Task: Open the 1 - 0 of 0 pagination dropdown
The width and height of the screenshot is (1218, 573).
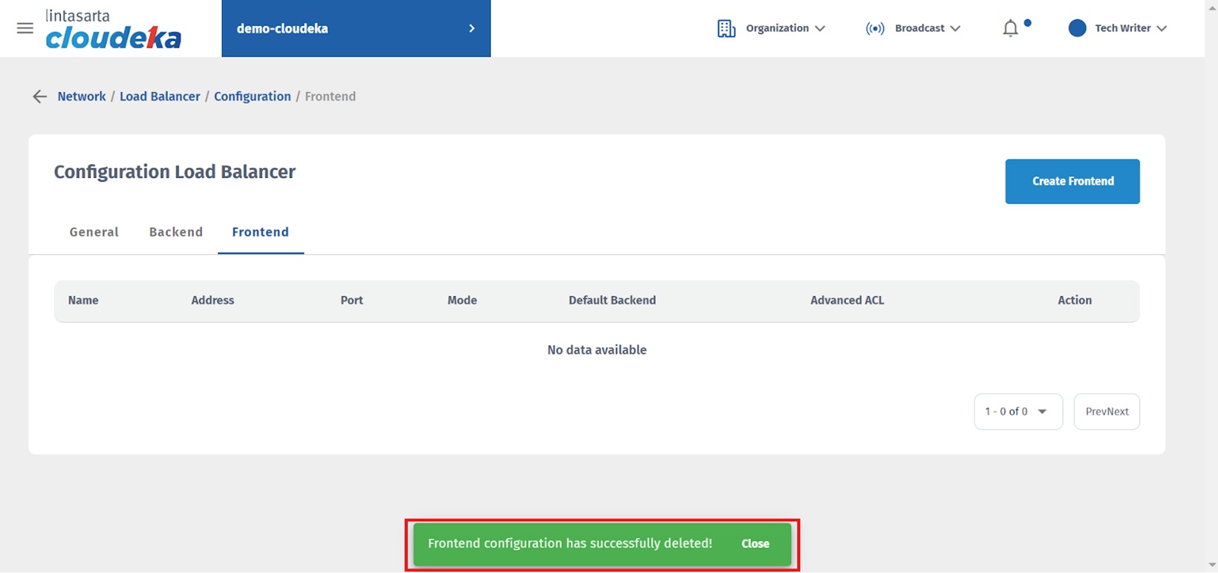Action: (x=1017, y=411)
